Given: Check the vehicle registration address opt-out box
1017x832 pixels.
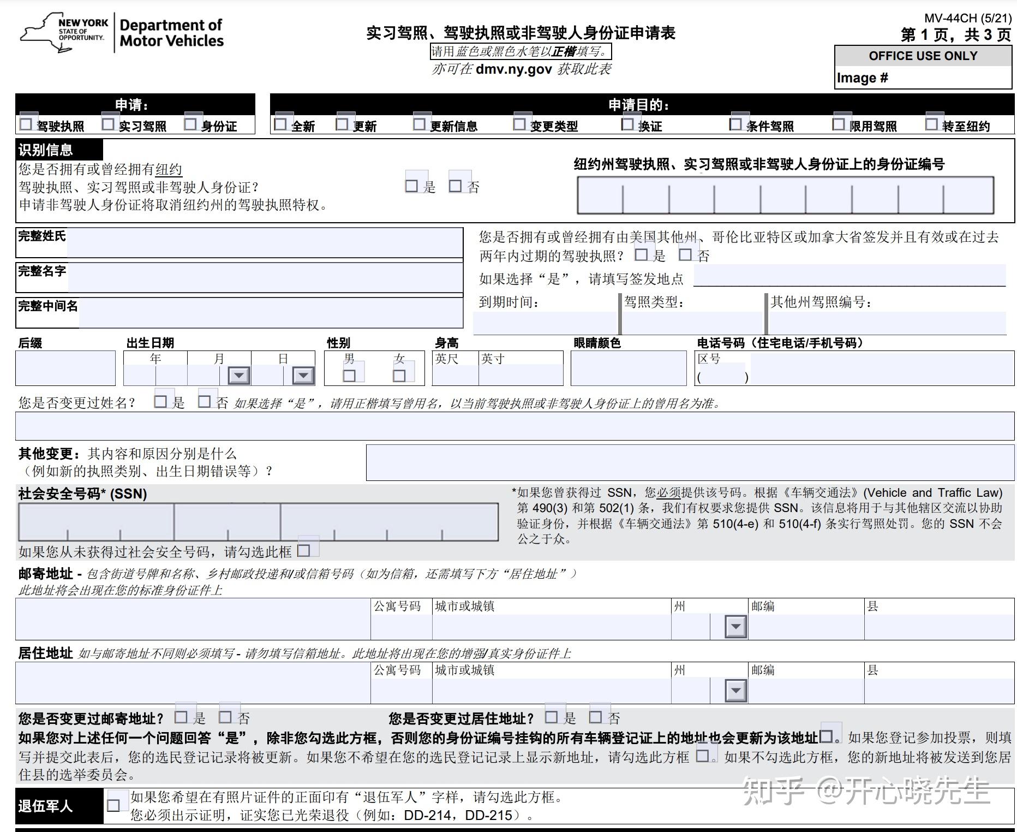Looking at the screenshot, I should 826,736.
